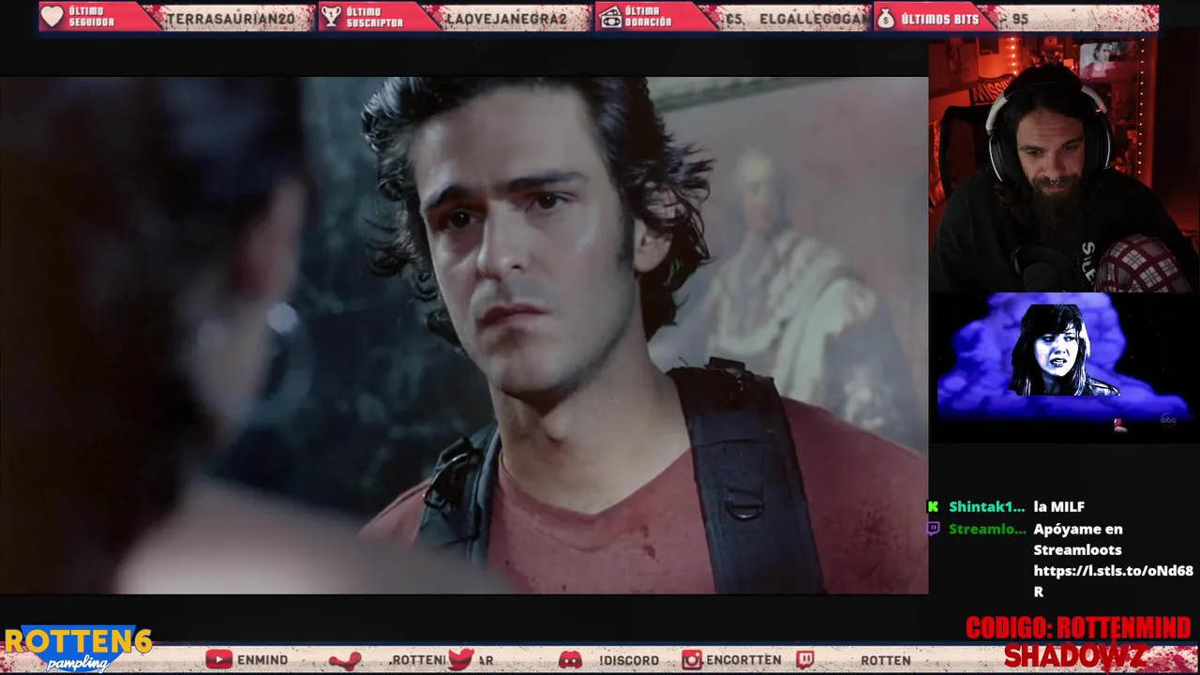Click the latest follower name TERRASAURIAN20
The height and width of the screenshot is (675, 1200).
231,18
